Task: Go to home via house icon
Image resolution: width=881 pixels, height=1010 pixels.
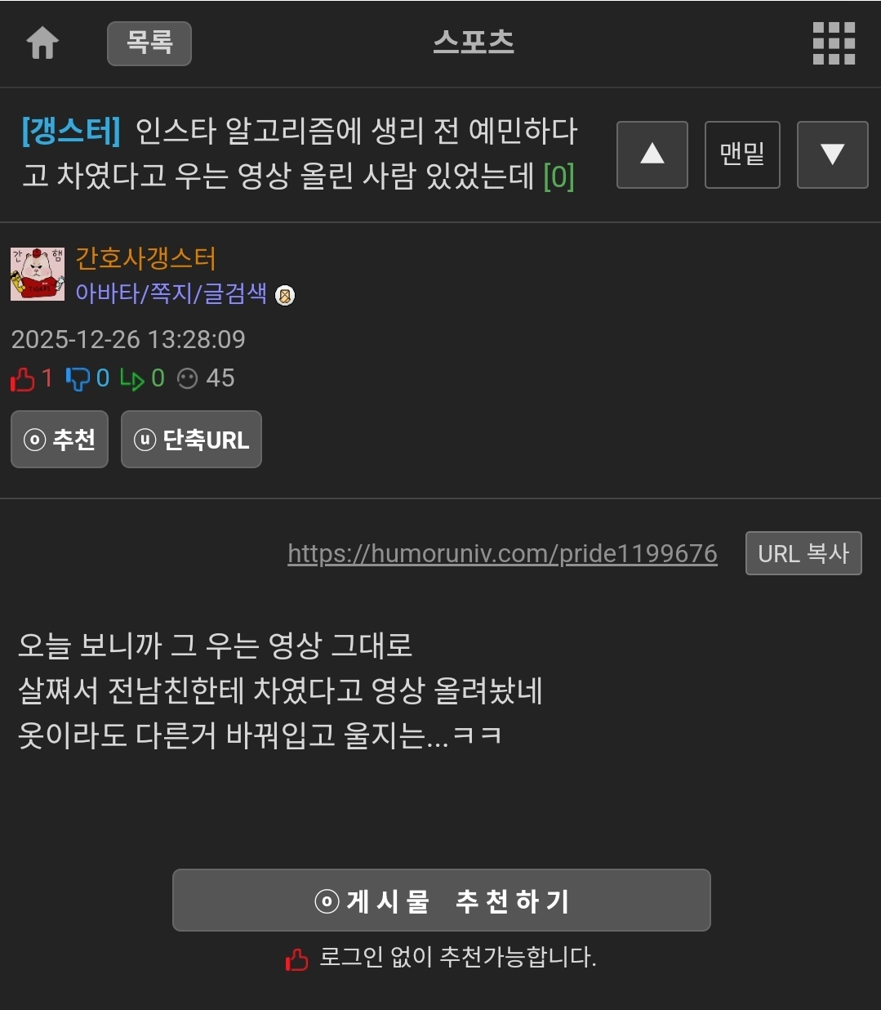Action: (x=42, y=43)
